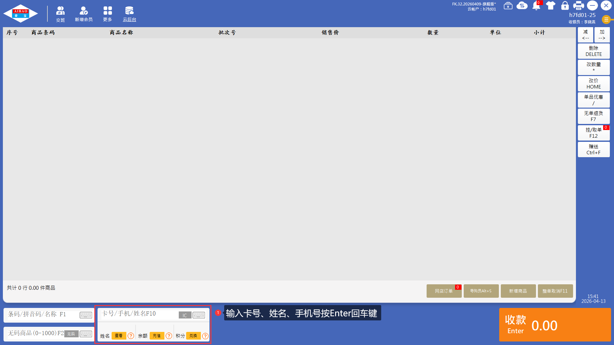Click the 充值 recharge button

(x=157, y=336)
